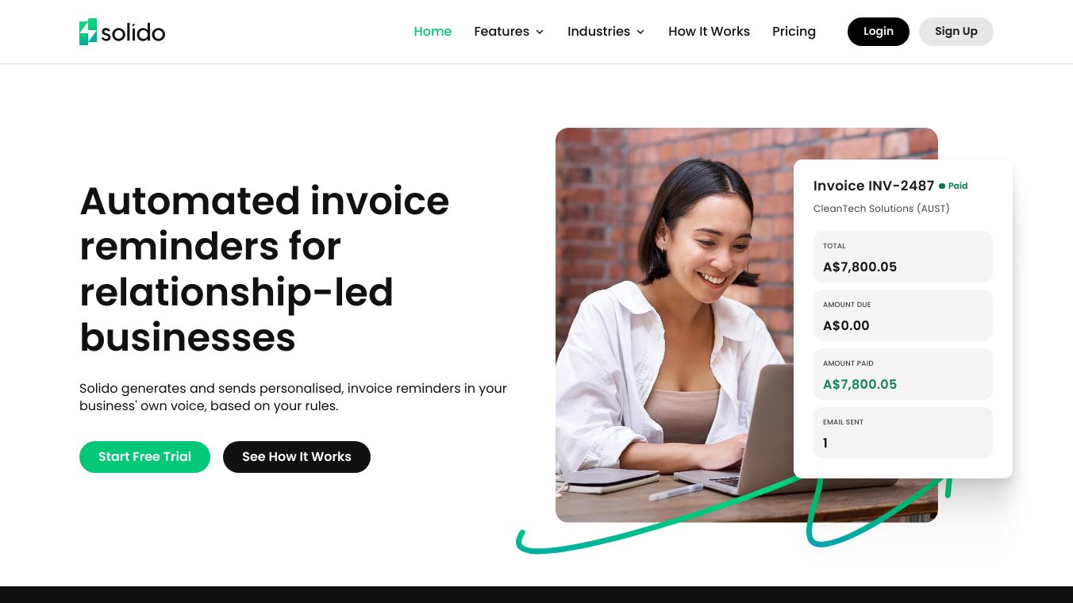Open the Features menu item
1073x603 pixels.
click(x=502, y=32)
